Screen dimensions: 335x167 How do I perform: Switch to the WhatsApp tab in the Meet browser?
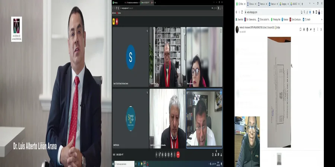coord(119,3)
